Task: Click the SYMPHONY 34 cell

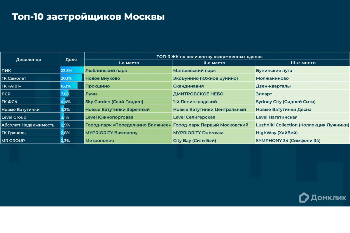Action: point(288,141)
